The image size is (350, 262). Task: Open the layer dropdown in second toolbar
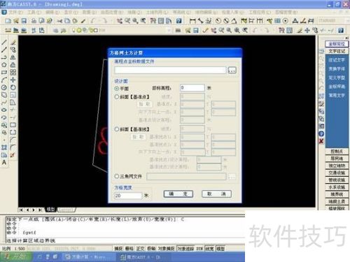pyautogui.click(x=169, y=30)
